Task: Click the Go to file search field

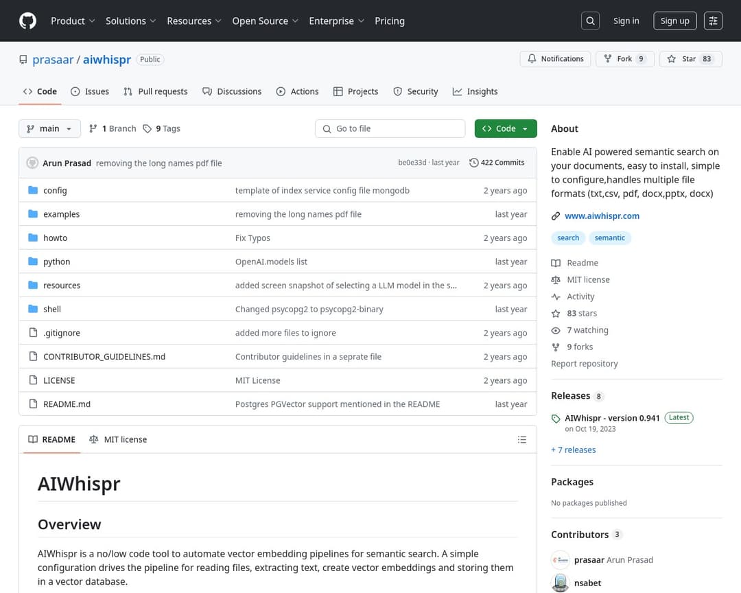Action: pyautogui.click(x=390, y=128)
